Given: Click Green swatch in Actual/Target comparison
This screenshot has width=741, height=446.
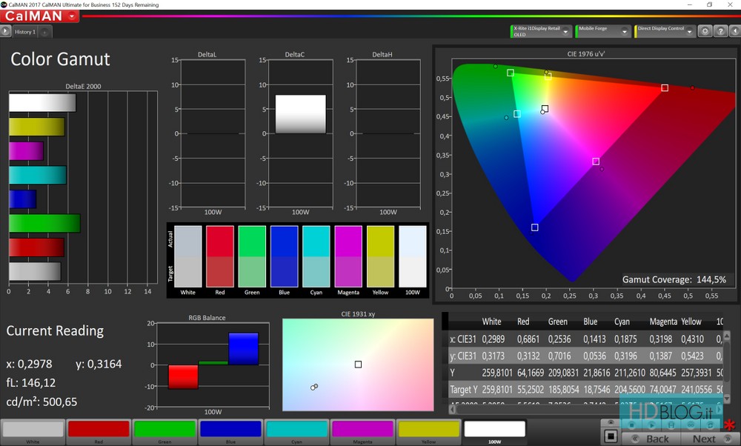Looking at the screenshot, I should [x=252, y=256].
